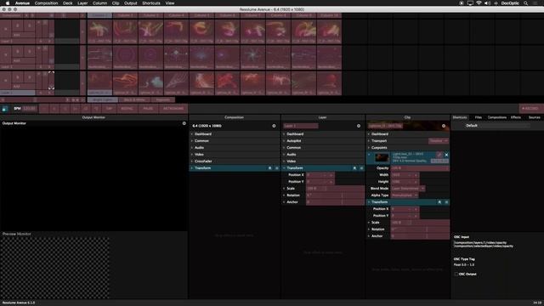
Task: Open the Shortcuts menu
Action: pyautogui.click(x=151, y=3)
